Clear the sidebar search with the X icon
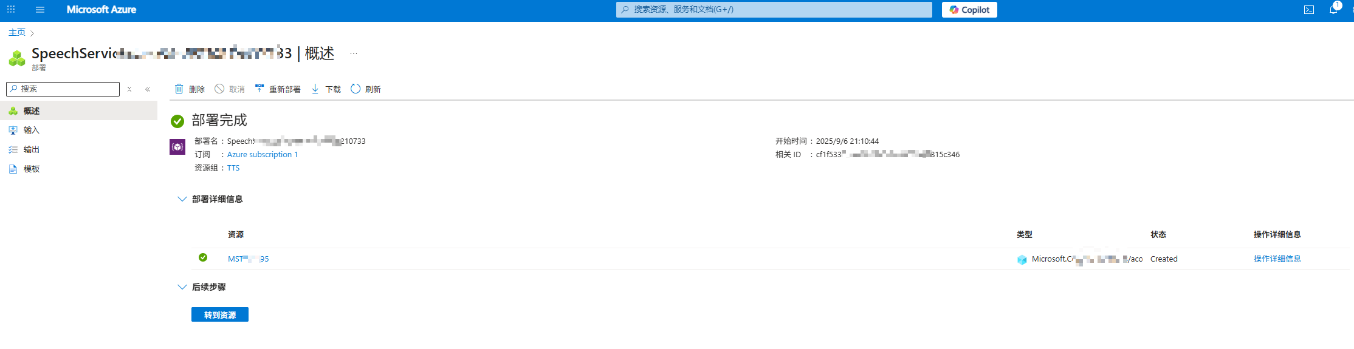 click(x=129, y=89)
